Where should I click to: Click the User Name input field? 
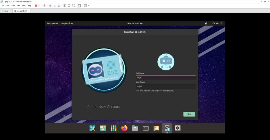(166, 86)
